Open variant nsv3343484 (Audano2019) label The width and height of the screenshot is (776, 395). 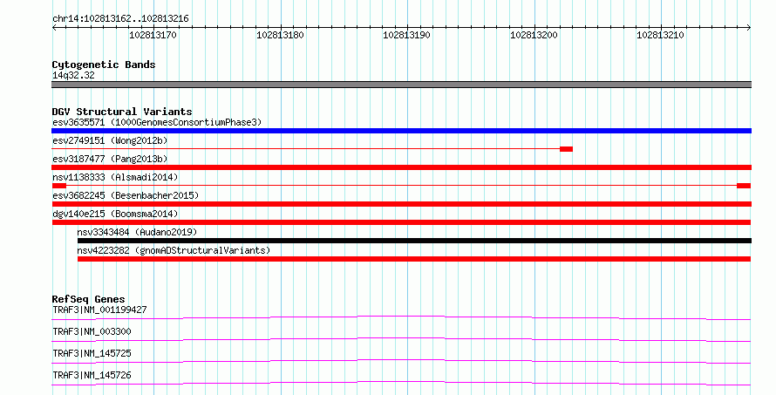(137, 232)
